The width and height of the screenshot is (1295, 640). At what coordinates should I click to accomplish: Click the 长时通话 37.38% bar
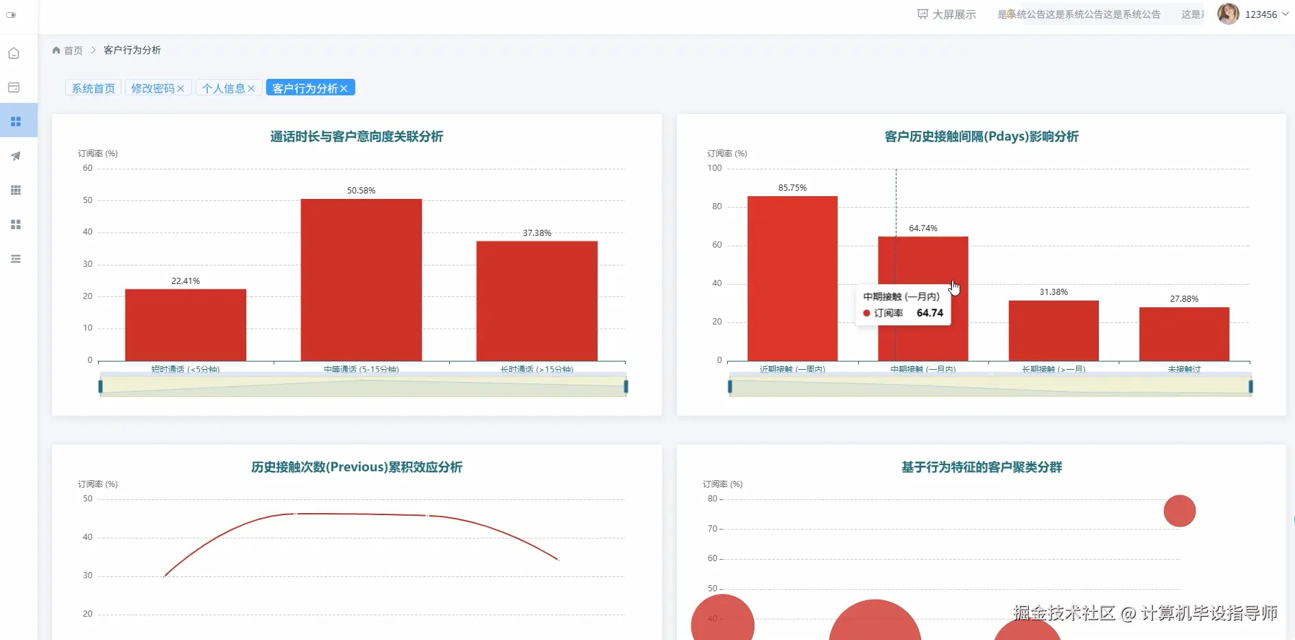pos(537,301)
